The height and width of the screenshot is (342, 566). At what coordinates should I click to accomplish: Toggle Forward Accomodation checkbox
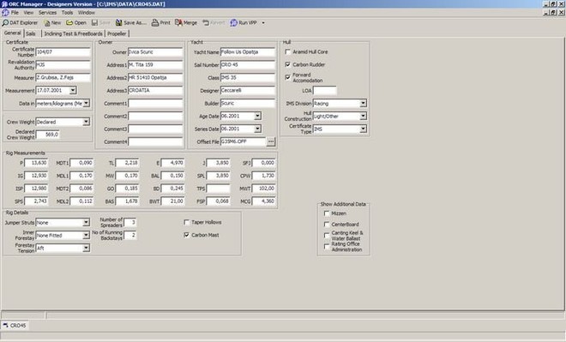click(287, 77)
